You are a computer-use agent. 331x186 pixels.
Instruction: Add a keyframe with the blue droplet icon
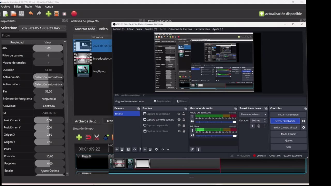[x=106, y=137]
